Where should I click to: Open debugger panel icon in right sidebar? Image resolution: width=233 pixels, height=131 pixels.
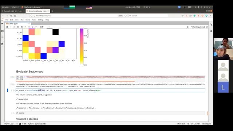[211, 31]
